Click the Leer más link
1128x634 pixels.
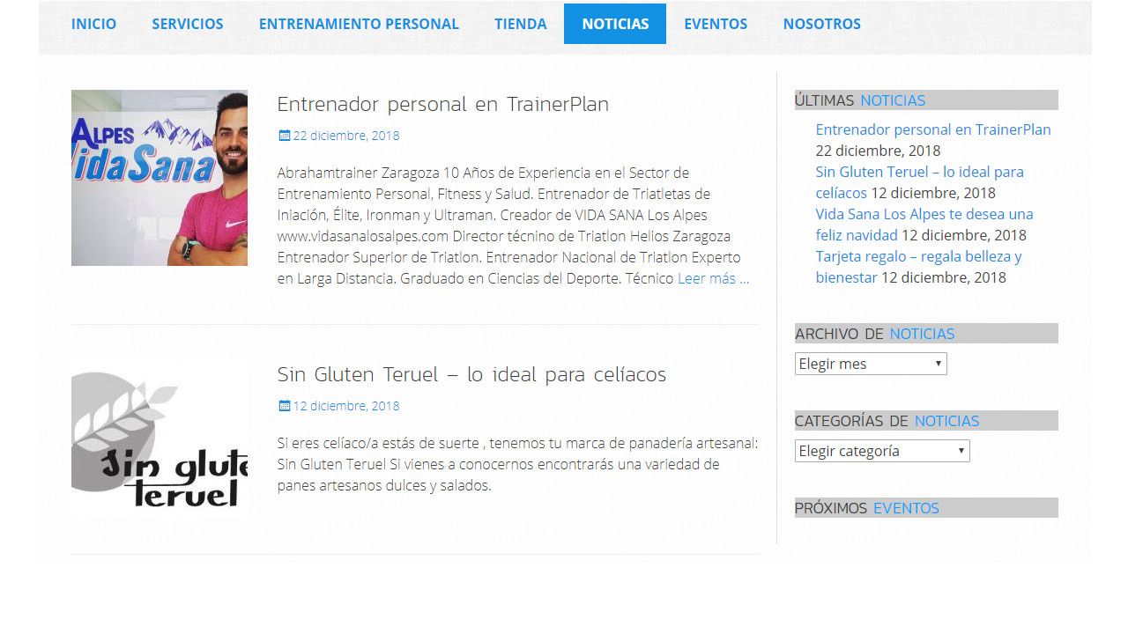pos(714,278)
